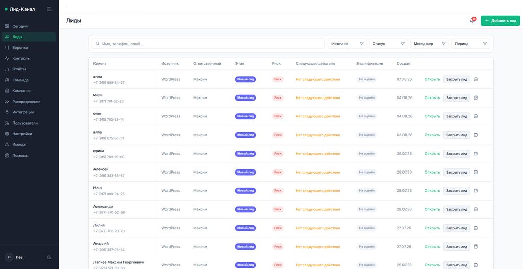Focus the name, phone, email search field
Image resolution: width=523 pixels, height=269 pixels.
click(x=208, y=44)
